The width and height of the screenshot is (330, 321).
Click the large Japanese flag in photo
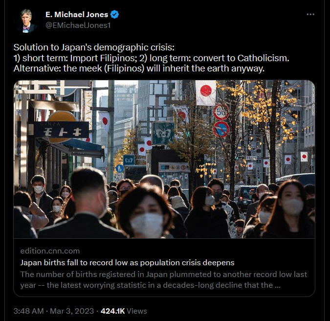point(206,92)
